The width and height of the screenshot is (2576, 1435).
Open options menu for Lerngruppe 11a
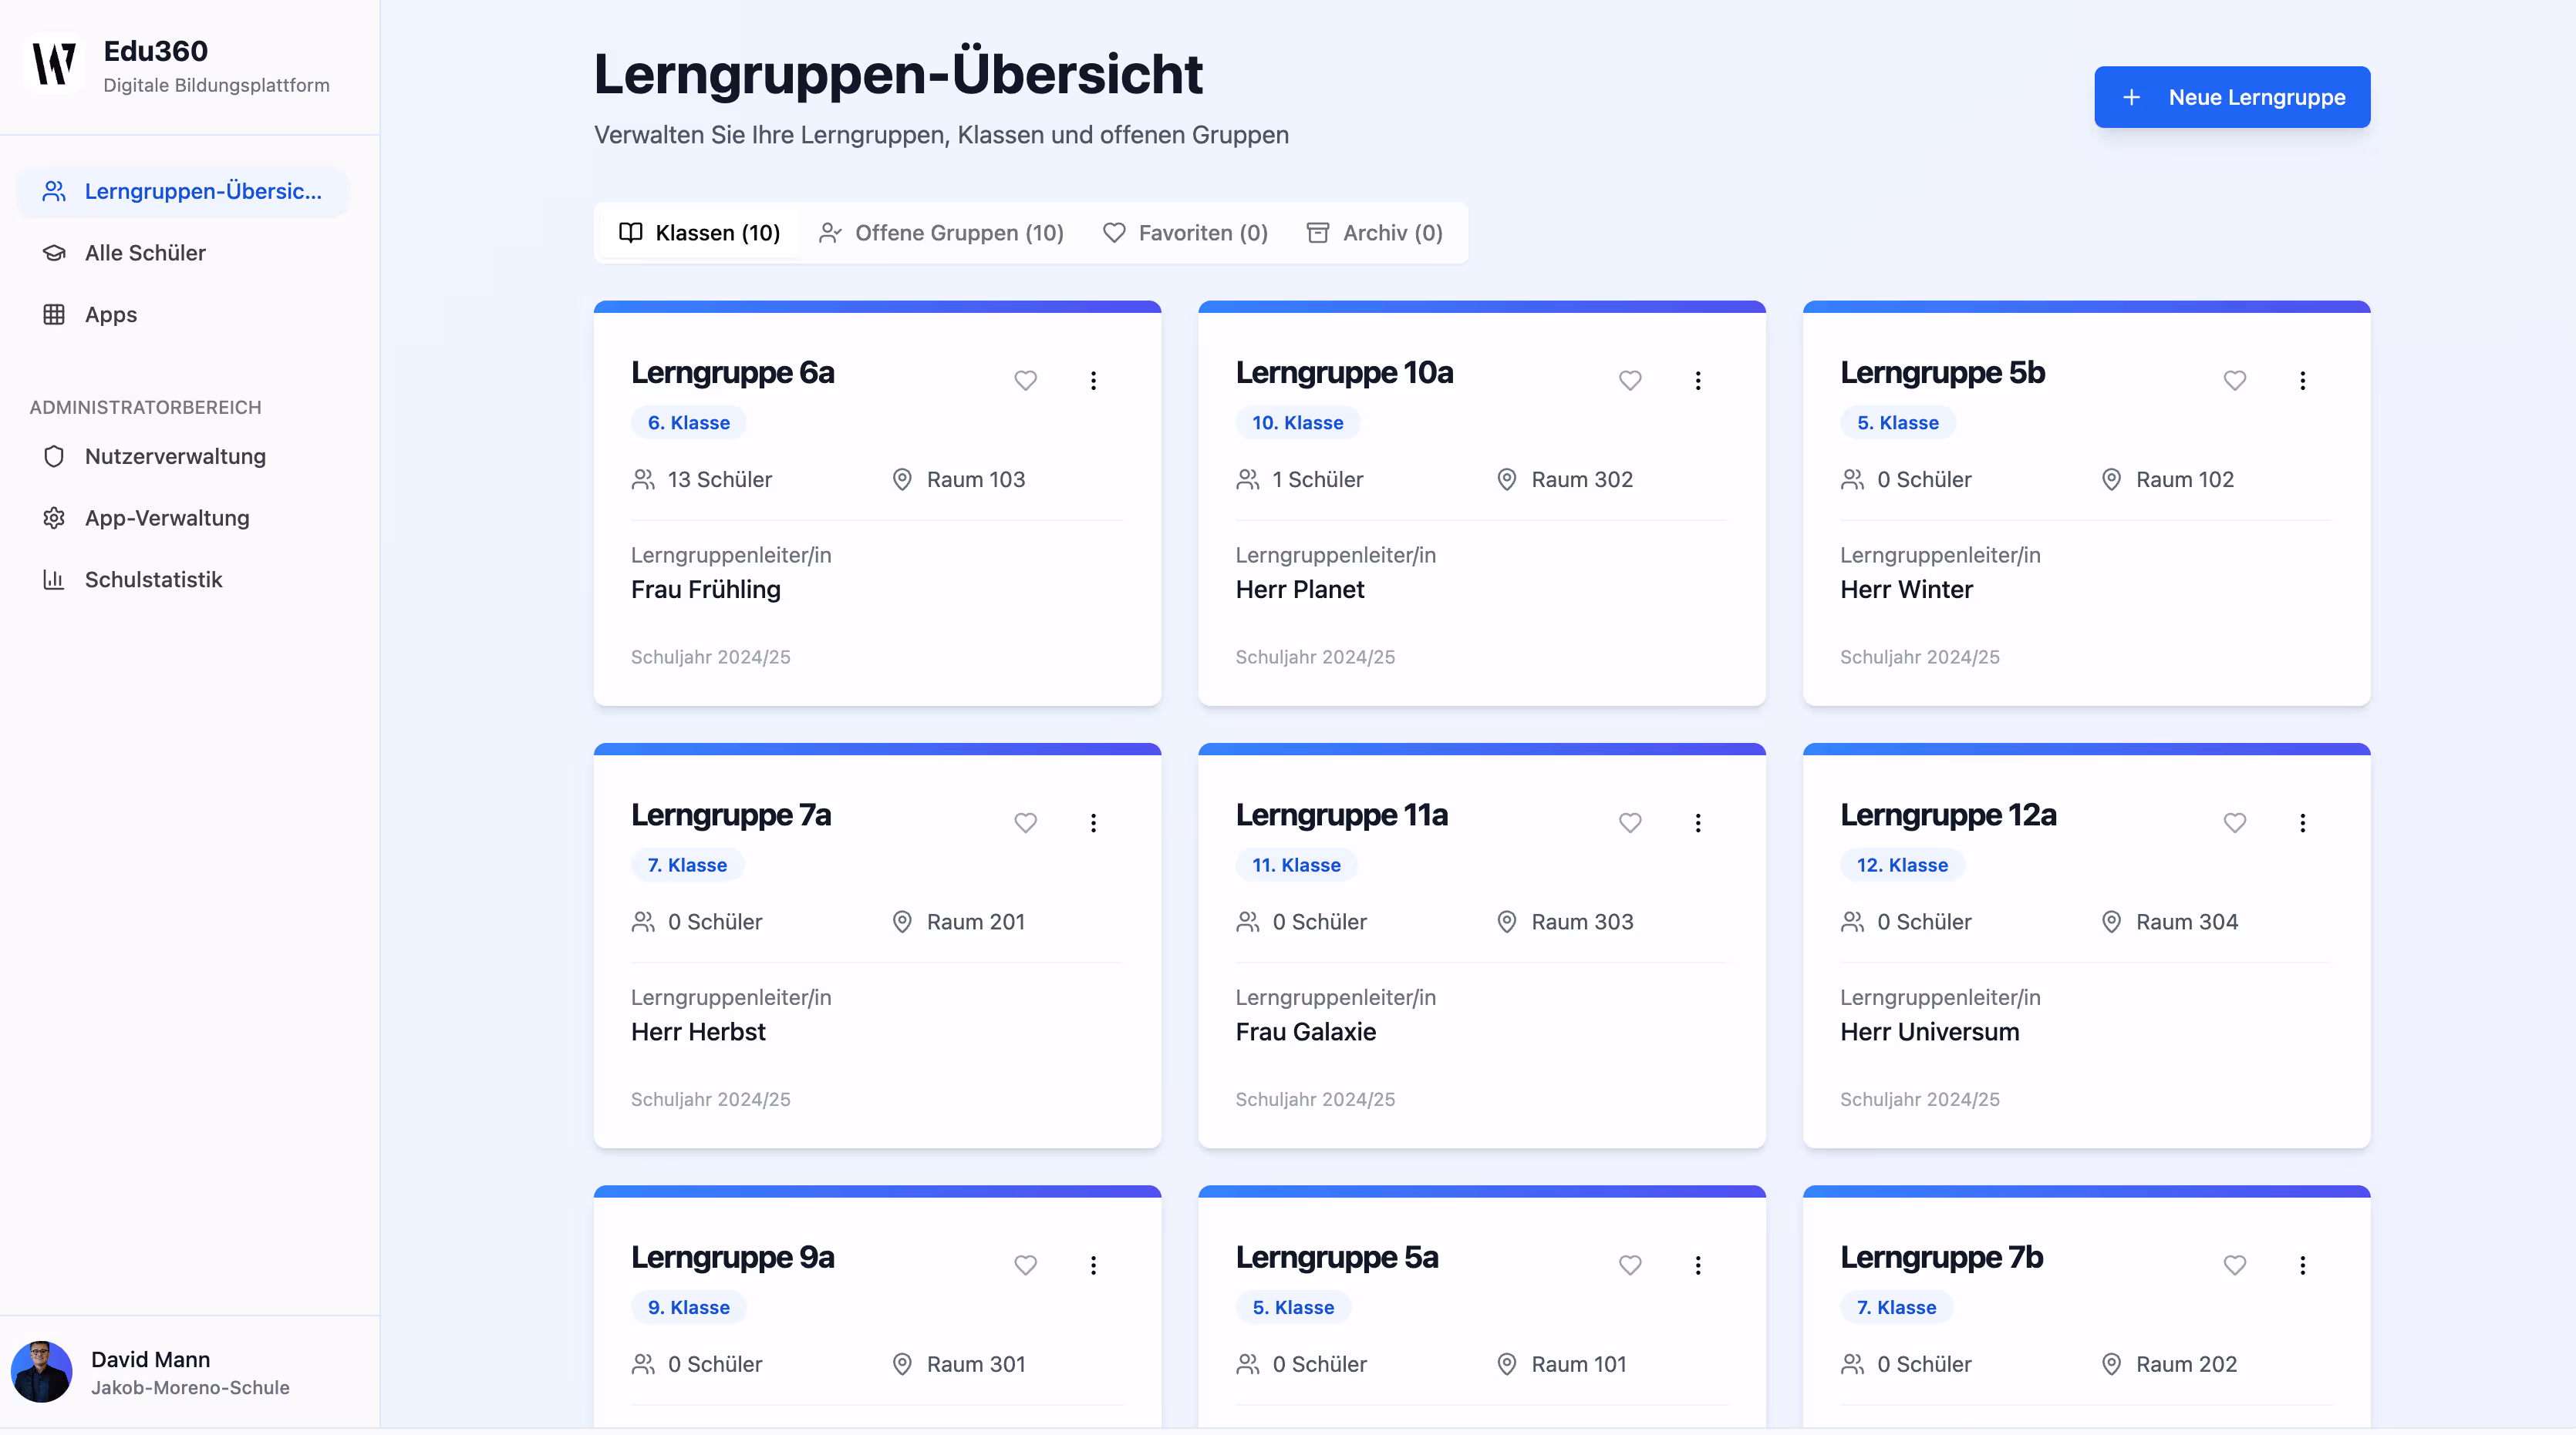click(x=1697, y=822)
